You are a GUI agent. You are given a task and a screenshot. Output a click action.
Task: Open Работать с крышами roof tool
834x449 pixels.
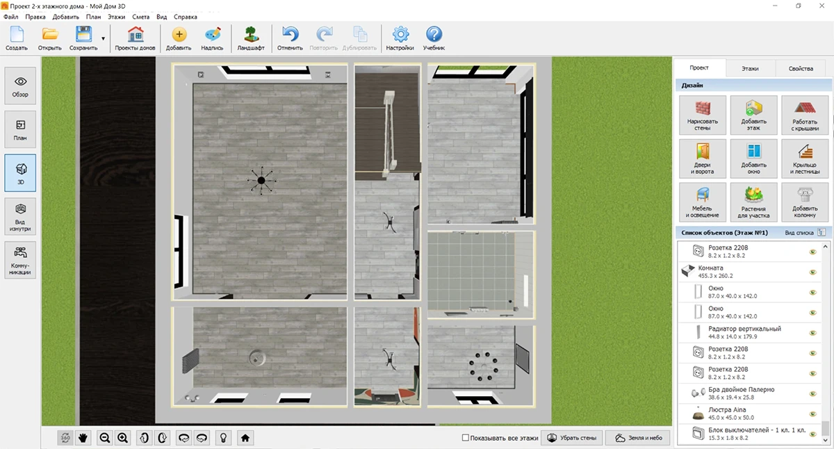click(805, 115)
